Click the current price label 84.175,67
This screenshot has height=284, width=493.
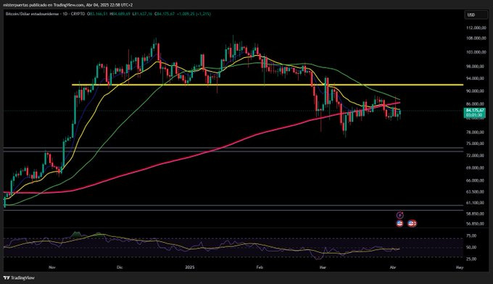pos(475,111)
